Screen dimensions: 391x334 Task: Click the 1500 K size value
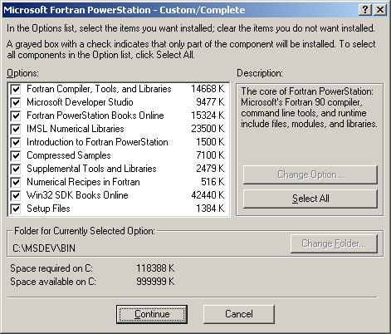click(x=210, y=142)
